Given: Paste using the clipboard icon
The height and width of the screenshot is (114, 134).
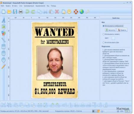Looking at the screenshot, I should 51,12.
